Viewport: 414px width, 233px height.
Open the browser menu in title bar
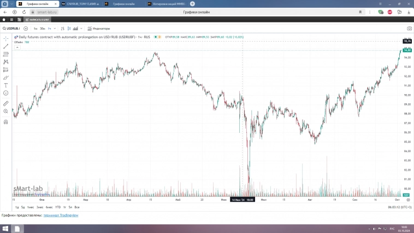(x=380, y=4)
